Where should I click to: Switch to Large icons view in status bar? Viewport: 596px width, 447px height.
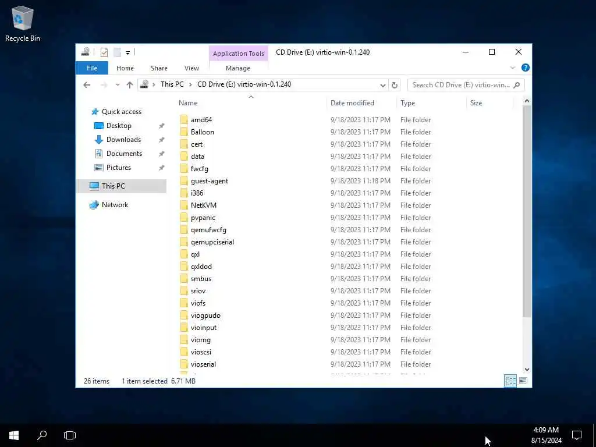pos(523,381)
